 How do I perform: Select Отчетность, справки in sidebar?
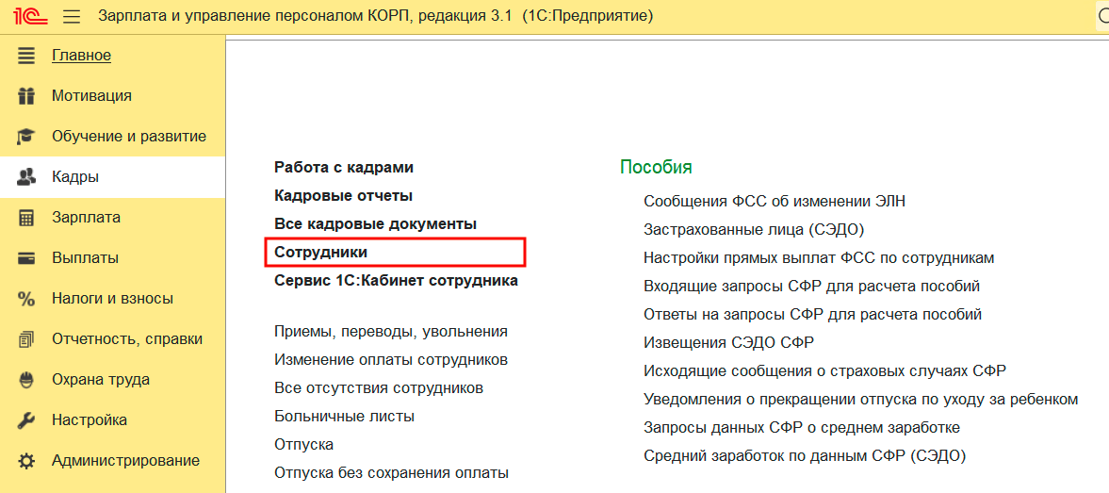(126, 338)
